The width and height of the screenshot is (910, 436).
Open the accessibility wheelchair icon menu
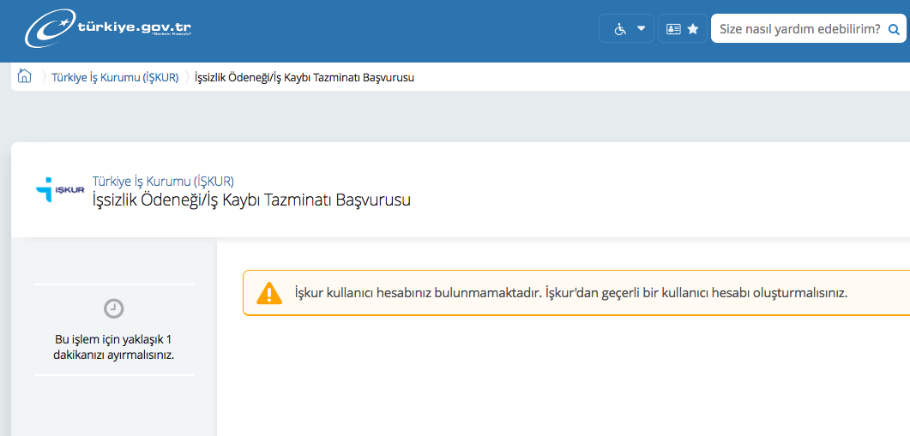point(620,29)
